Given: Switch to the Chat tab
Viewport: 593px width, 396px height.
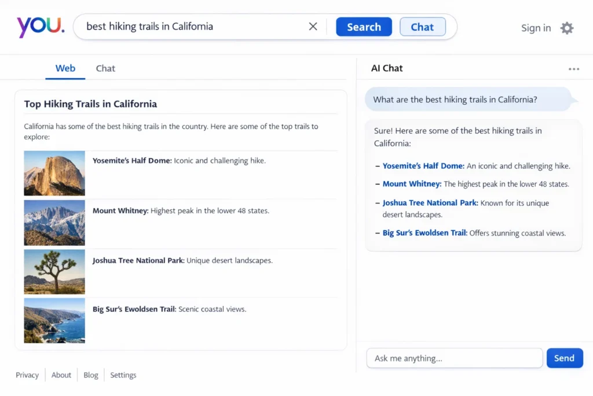Looking at the screenshot, I should pos(105,68).
